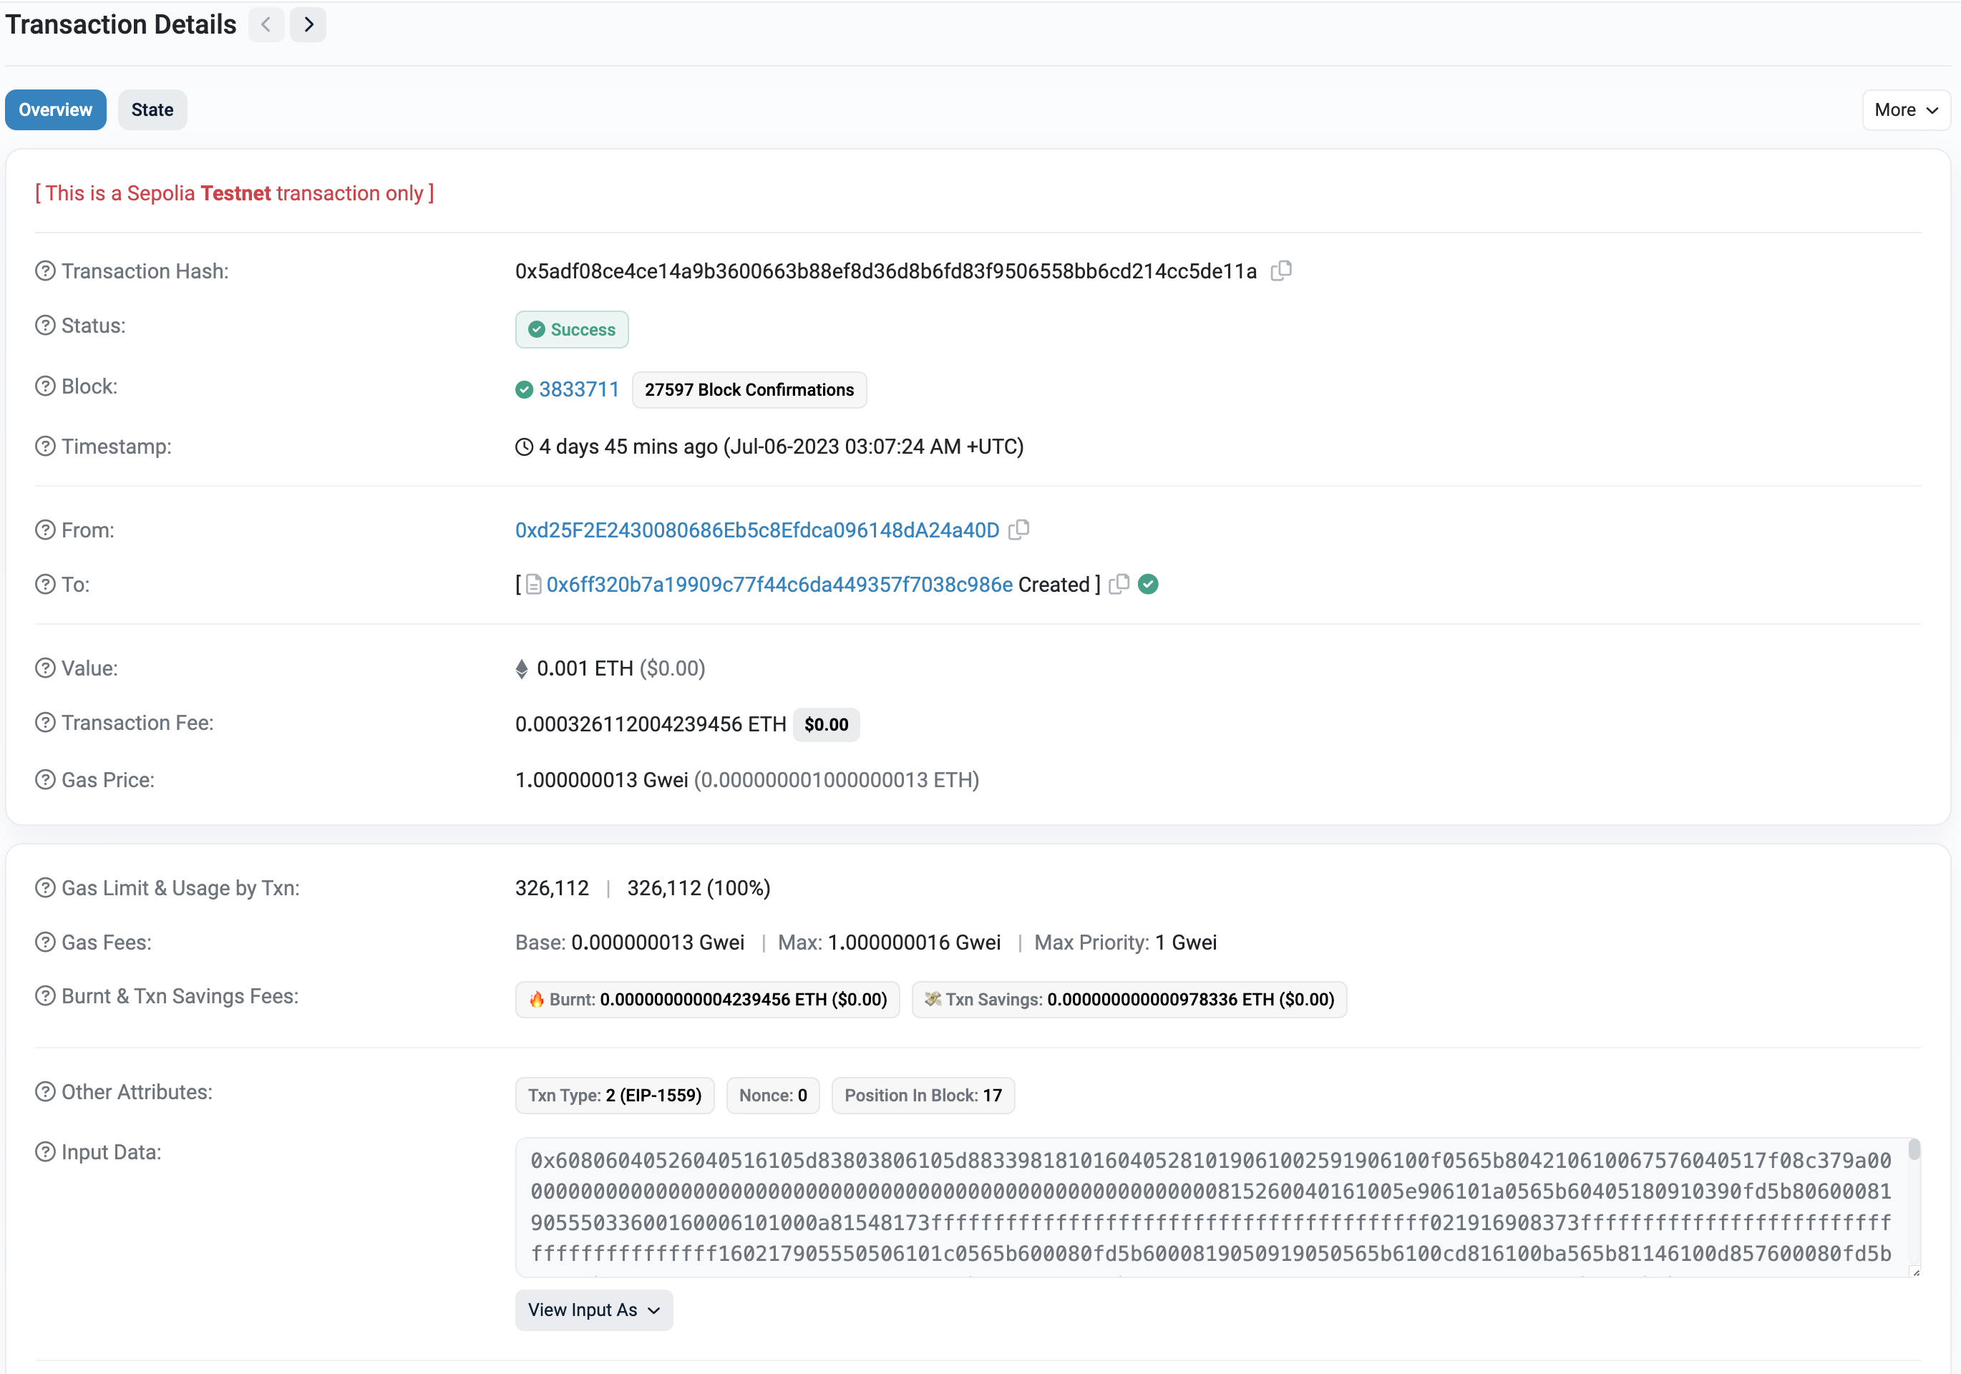1961x1374 pixels.
Task: Click the help icon next to Transaction Hash
Action: 44,271
